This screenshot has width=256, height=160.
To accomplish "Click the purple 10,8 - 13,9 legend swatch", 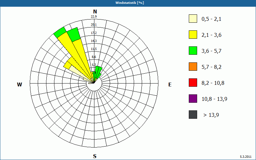I will (x=193, y=99).
